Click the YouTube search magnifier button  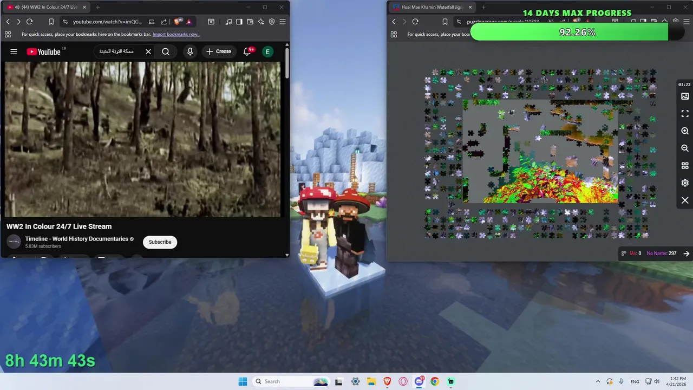coord(166,51)
